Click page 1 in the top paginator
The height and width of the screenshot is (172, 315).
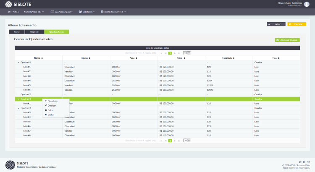click(170, 53)
